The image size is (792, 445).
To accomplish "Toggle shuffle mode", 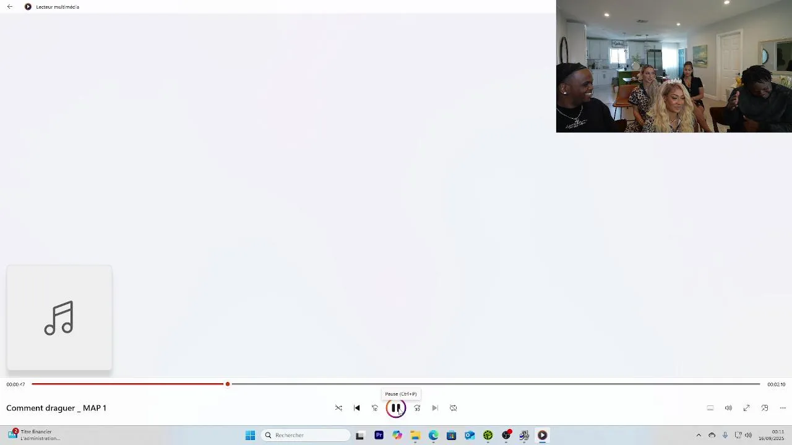I will pos(338,408).
